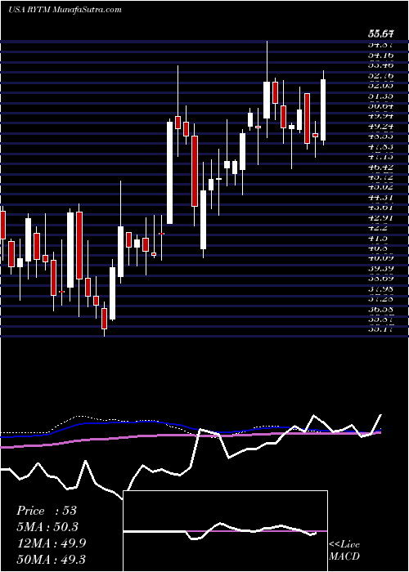This screenshot has width=409, height=572.
Task: Click the '<<Live MACD' label
Action: [344, 551]
